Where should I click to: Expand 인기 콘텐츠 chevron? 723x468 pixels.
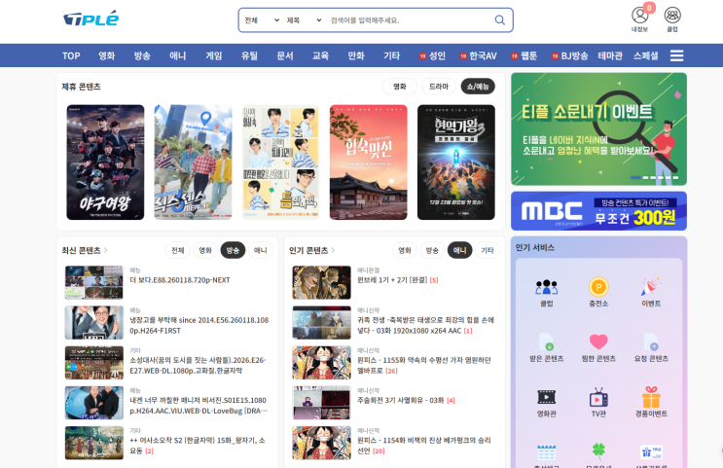click(333, 250)
